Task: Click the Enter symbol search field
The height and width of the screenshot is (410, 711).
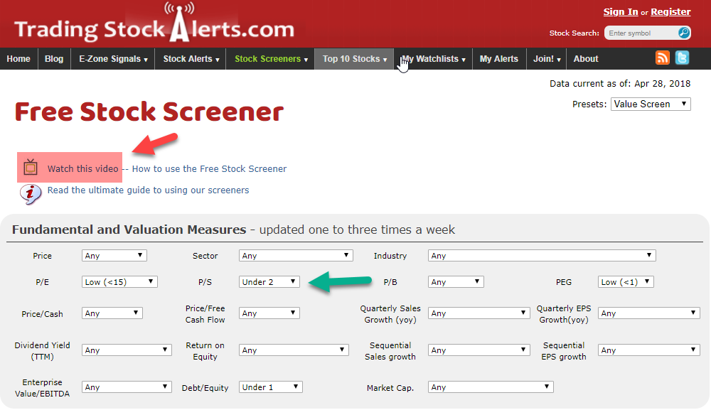Action: 641,33
